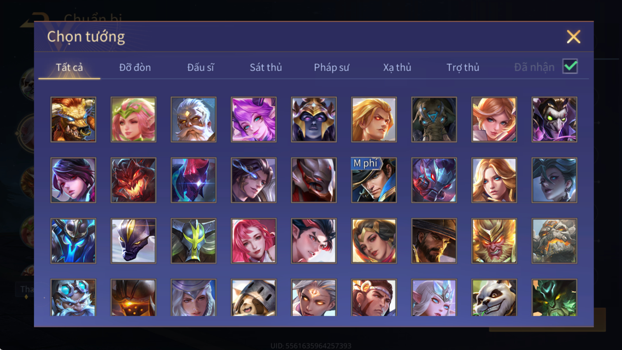Toggle the Đã nhận checkbox
This screenshot has height=350, width=622.
(x=570, y=66)
